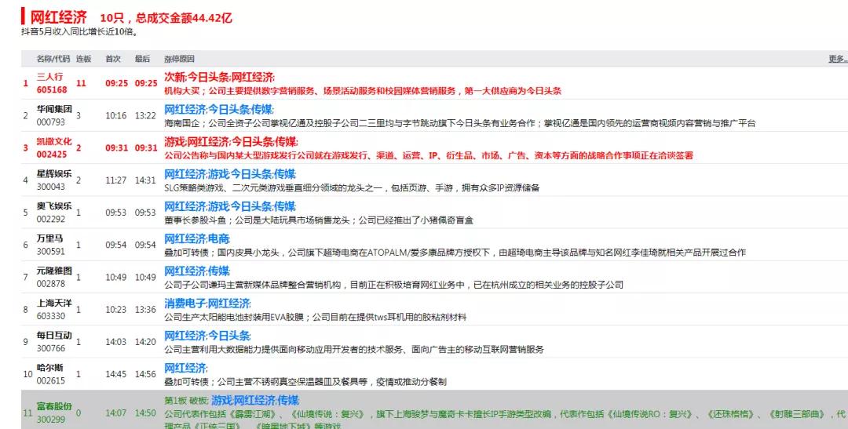Image resolution: width=848 pixels, height=429 pixels.
Task: Click stock code 002425
Action: (52, 155)
